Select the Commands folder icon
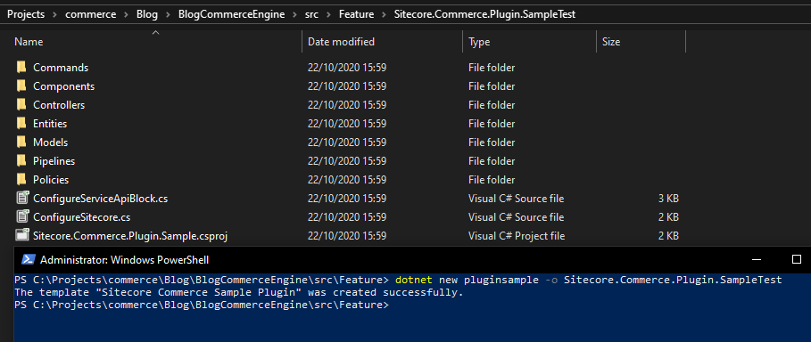 click(21, 68)
